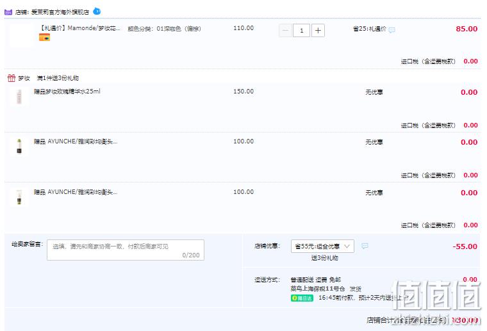The height and width of the screenshot is (331, 487).
Task: Open the blue Wangwang chat icon
Action: click(97, 12)
